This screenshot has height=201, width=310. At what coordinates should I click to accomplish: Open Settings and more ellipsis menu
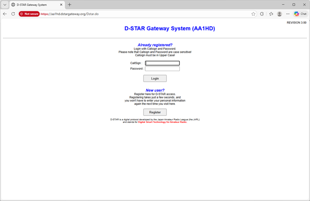click(x=288, y=14)
